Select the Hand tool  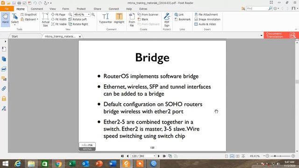(5, 19)
